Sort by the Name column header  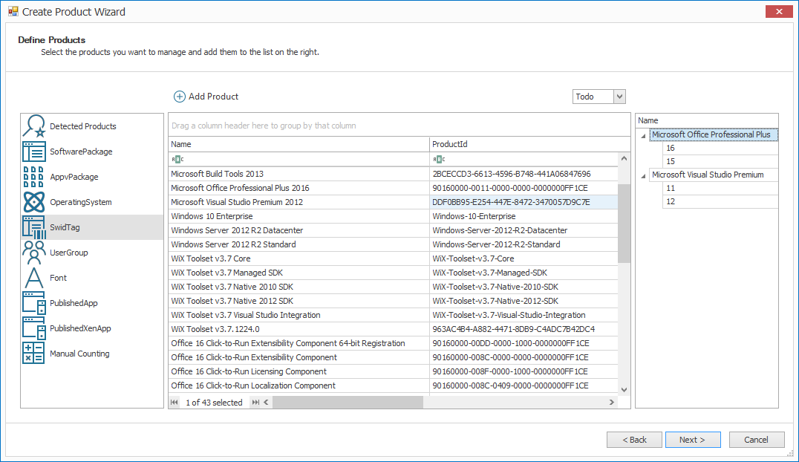click(299, 144)
